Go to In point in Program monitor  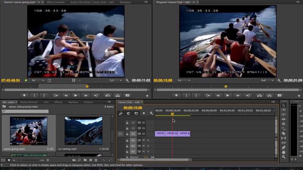coord(208,95)
